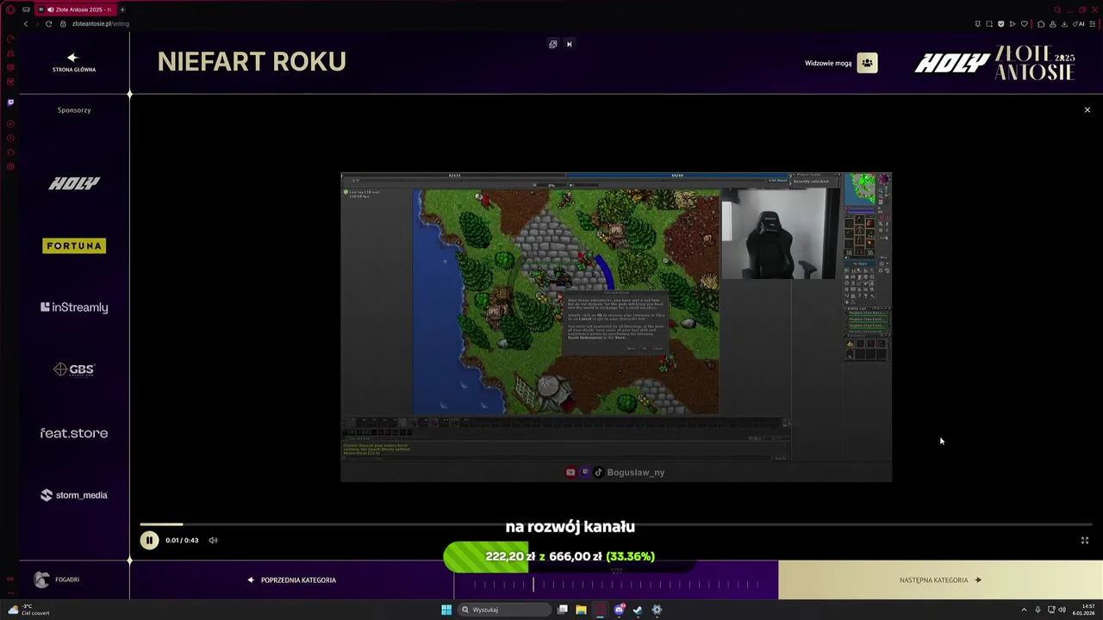Open the taskbar clock and date
Image resolution: width=1103 pixels, height=620 pixels.
[x=1084, y=610]
